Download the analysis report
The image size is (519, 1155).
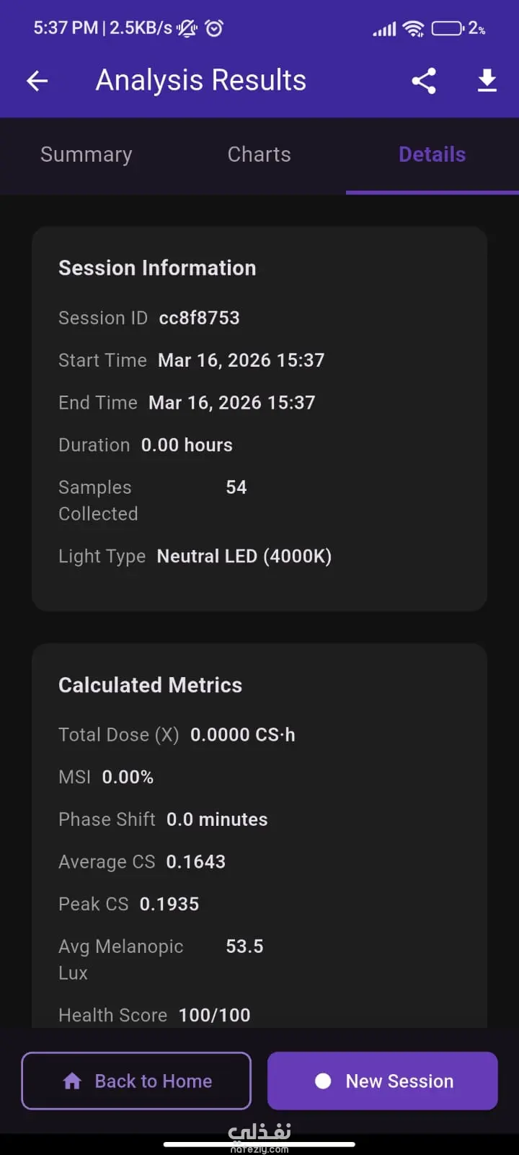pyautogui.click(x=487, y=81)
